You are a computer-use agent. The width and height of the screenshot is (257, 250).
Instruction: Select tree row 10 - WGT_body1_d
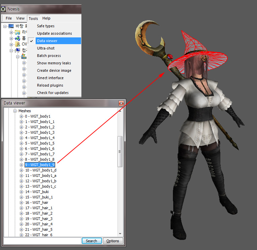(41, 170)
